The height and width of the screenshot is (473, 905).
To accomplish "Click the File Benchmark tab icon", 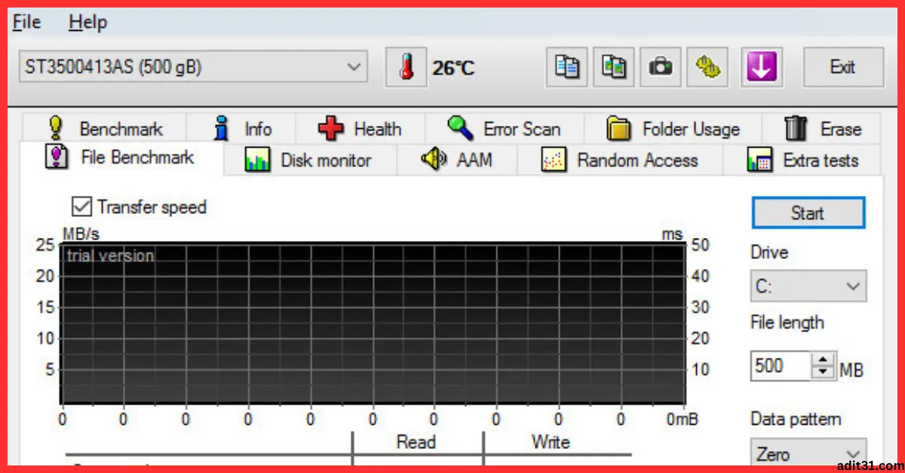I will [57, 157].
